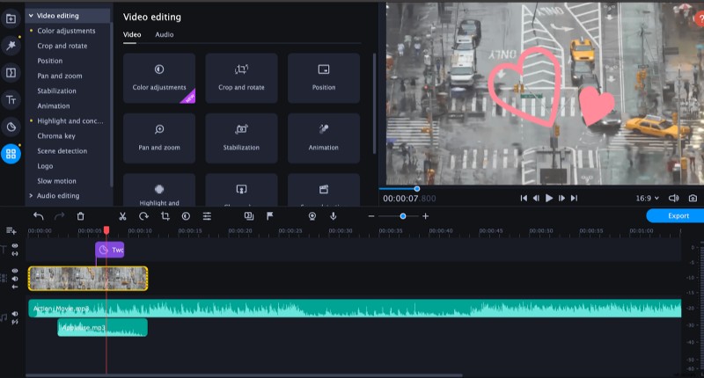704x378 pixels.
Task: Click the Export button
Action: 676,215
